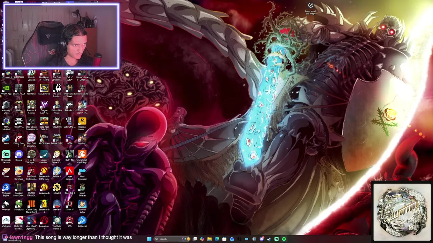This screenshot has height=243, width=433.
Task: Open Baldur's Gate 3 shortcut
Action: tap(82, 91)
